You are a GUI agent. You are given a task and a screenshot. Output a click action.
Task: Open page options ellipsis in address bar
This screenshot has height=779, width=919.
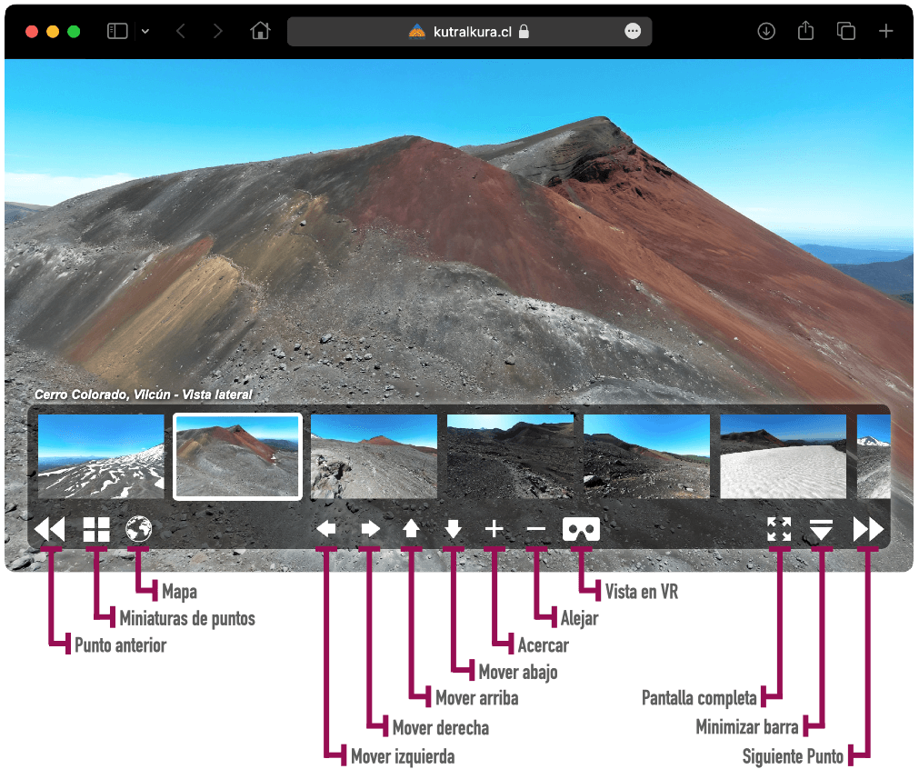pyautogui.click(x=633, y=31)
